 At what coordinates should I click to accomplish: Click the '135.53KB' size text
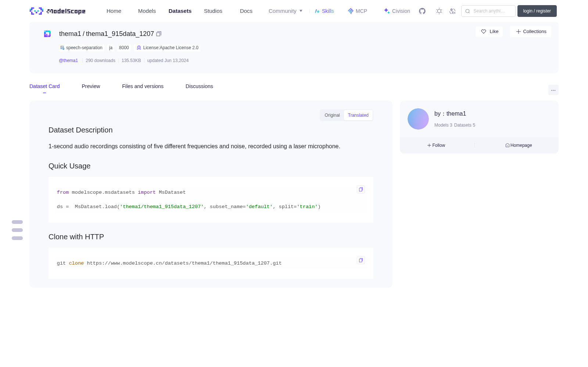pyautogui.click(x=131, y=61)
